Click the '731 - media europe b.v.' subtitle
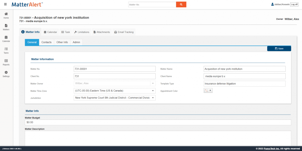 pyautogui.click(x=33, y=21)
